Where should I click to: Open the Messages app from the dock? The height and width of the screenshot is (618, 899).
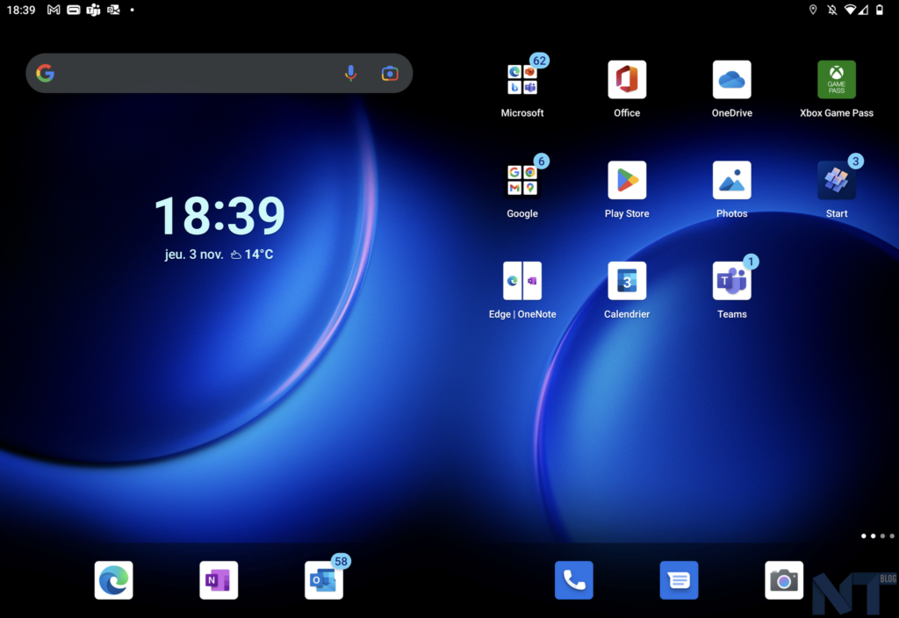[679, 580]
